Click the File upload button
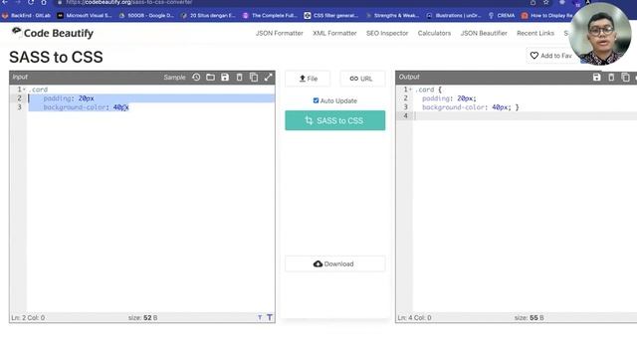The height and width of the screenshot is (358, 637). point(308,79)
